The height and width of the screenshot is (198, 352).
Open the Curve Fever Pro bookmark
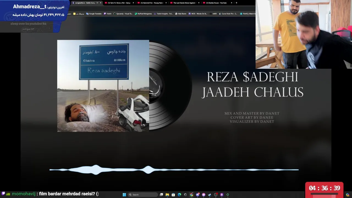click(228, 14)
